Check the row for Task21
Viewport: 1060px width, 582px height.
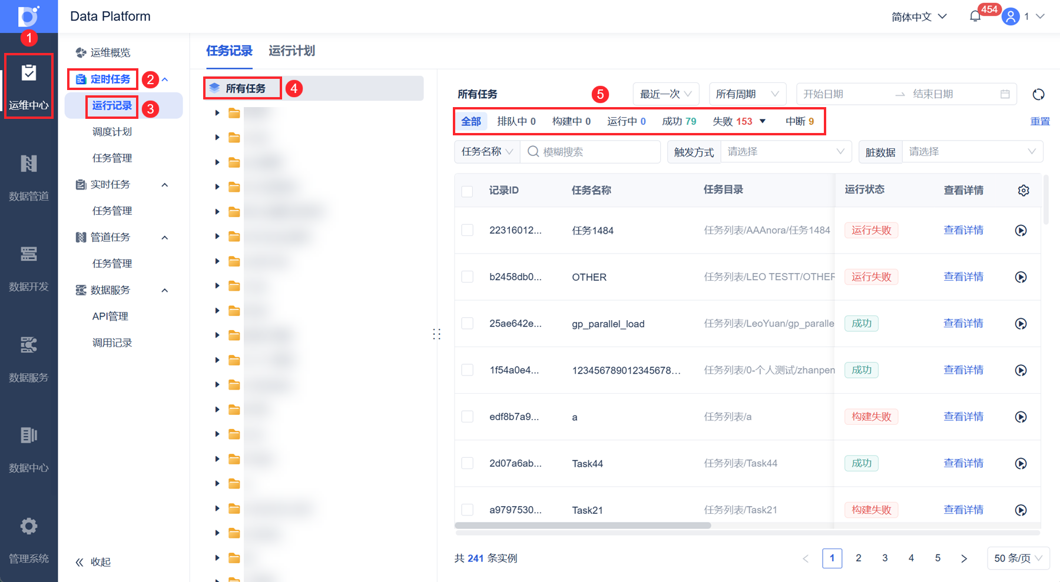pos(467,510)
